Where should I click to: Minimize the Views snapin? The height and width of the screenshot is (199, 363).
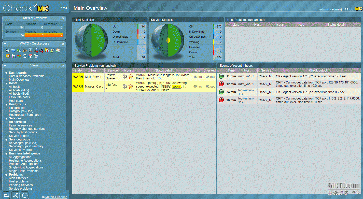[x=5, y=66]
